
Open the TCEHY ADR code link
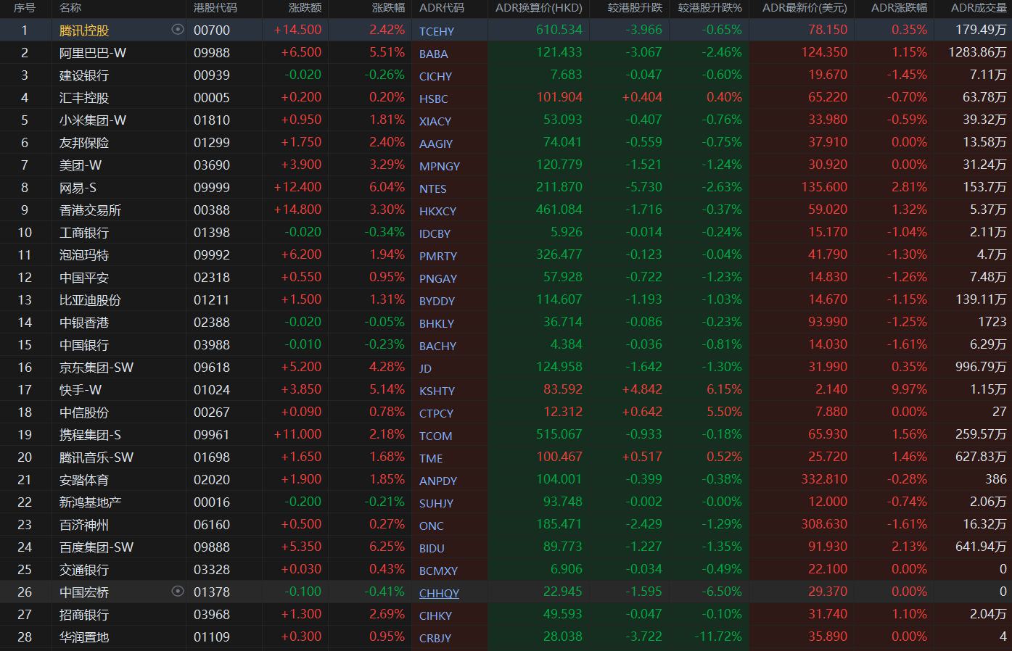tap(437, 31)
